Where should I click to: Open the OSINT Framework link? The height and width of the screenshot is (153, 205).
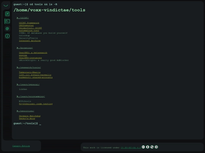click(29, 23)
